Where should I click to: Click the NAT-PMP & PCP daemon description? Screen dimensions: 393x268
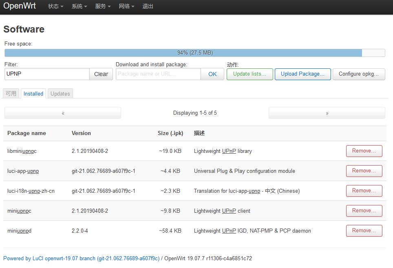(x=252, y=231)
